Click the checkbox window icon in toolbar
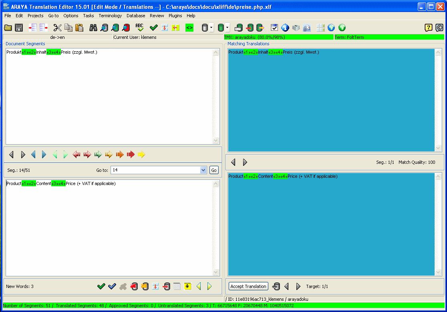The image size is (447, 312). coord(274,28)
